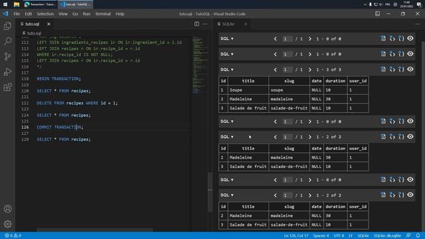Viewport: 425px width, 239px height.
Task: Open the notifications bell in the status bar
Action: 418,236
